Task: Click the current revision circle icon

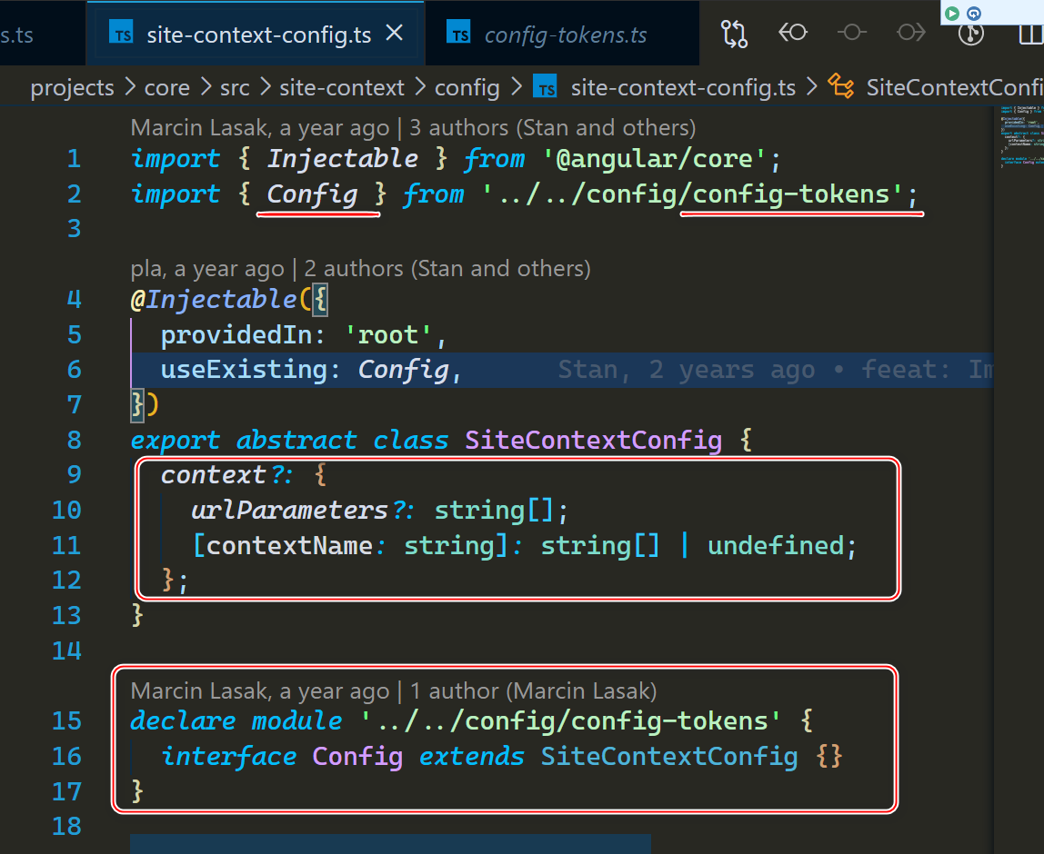Action: (851, 32)
